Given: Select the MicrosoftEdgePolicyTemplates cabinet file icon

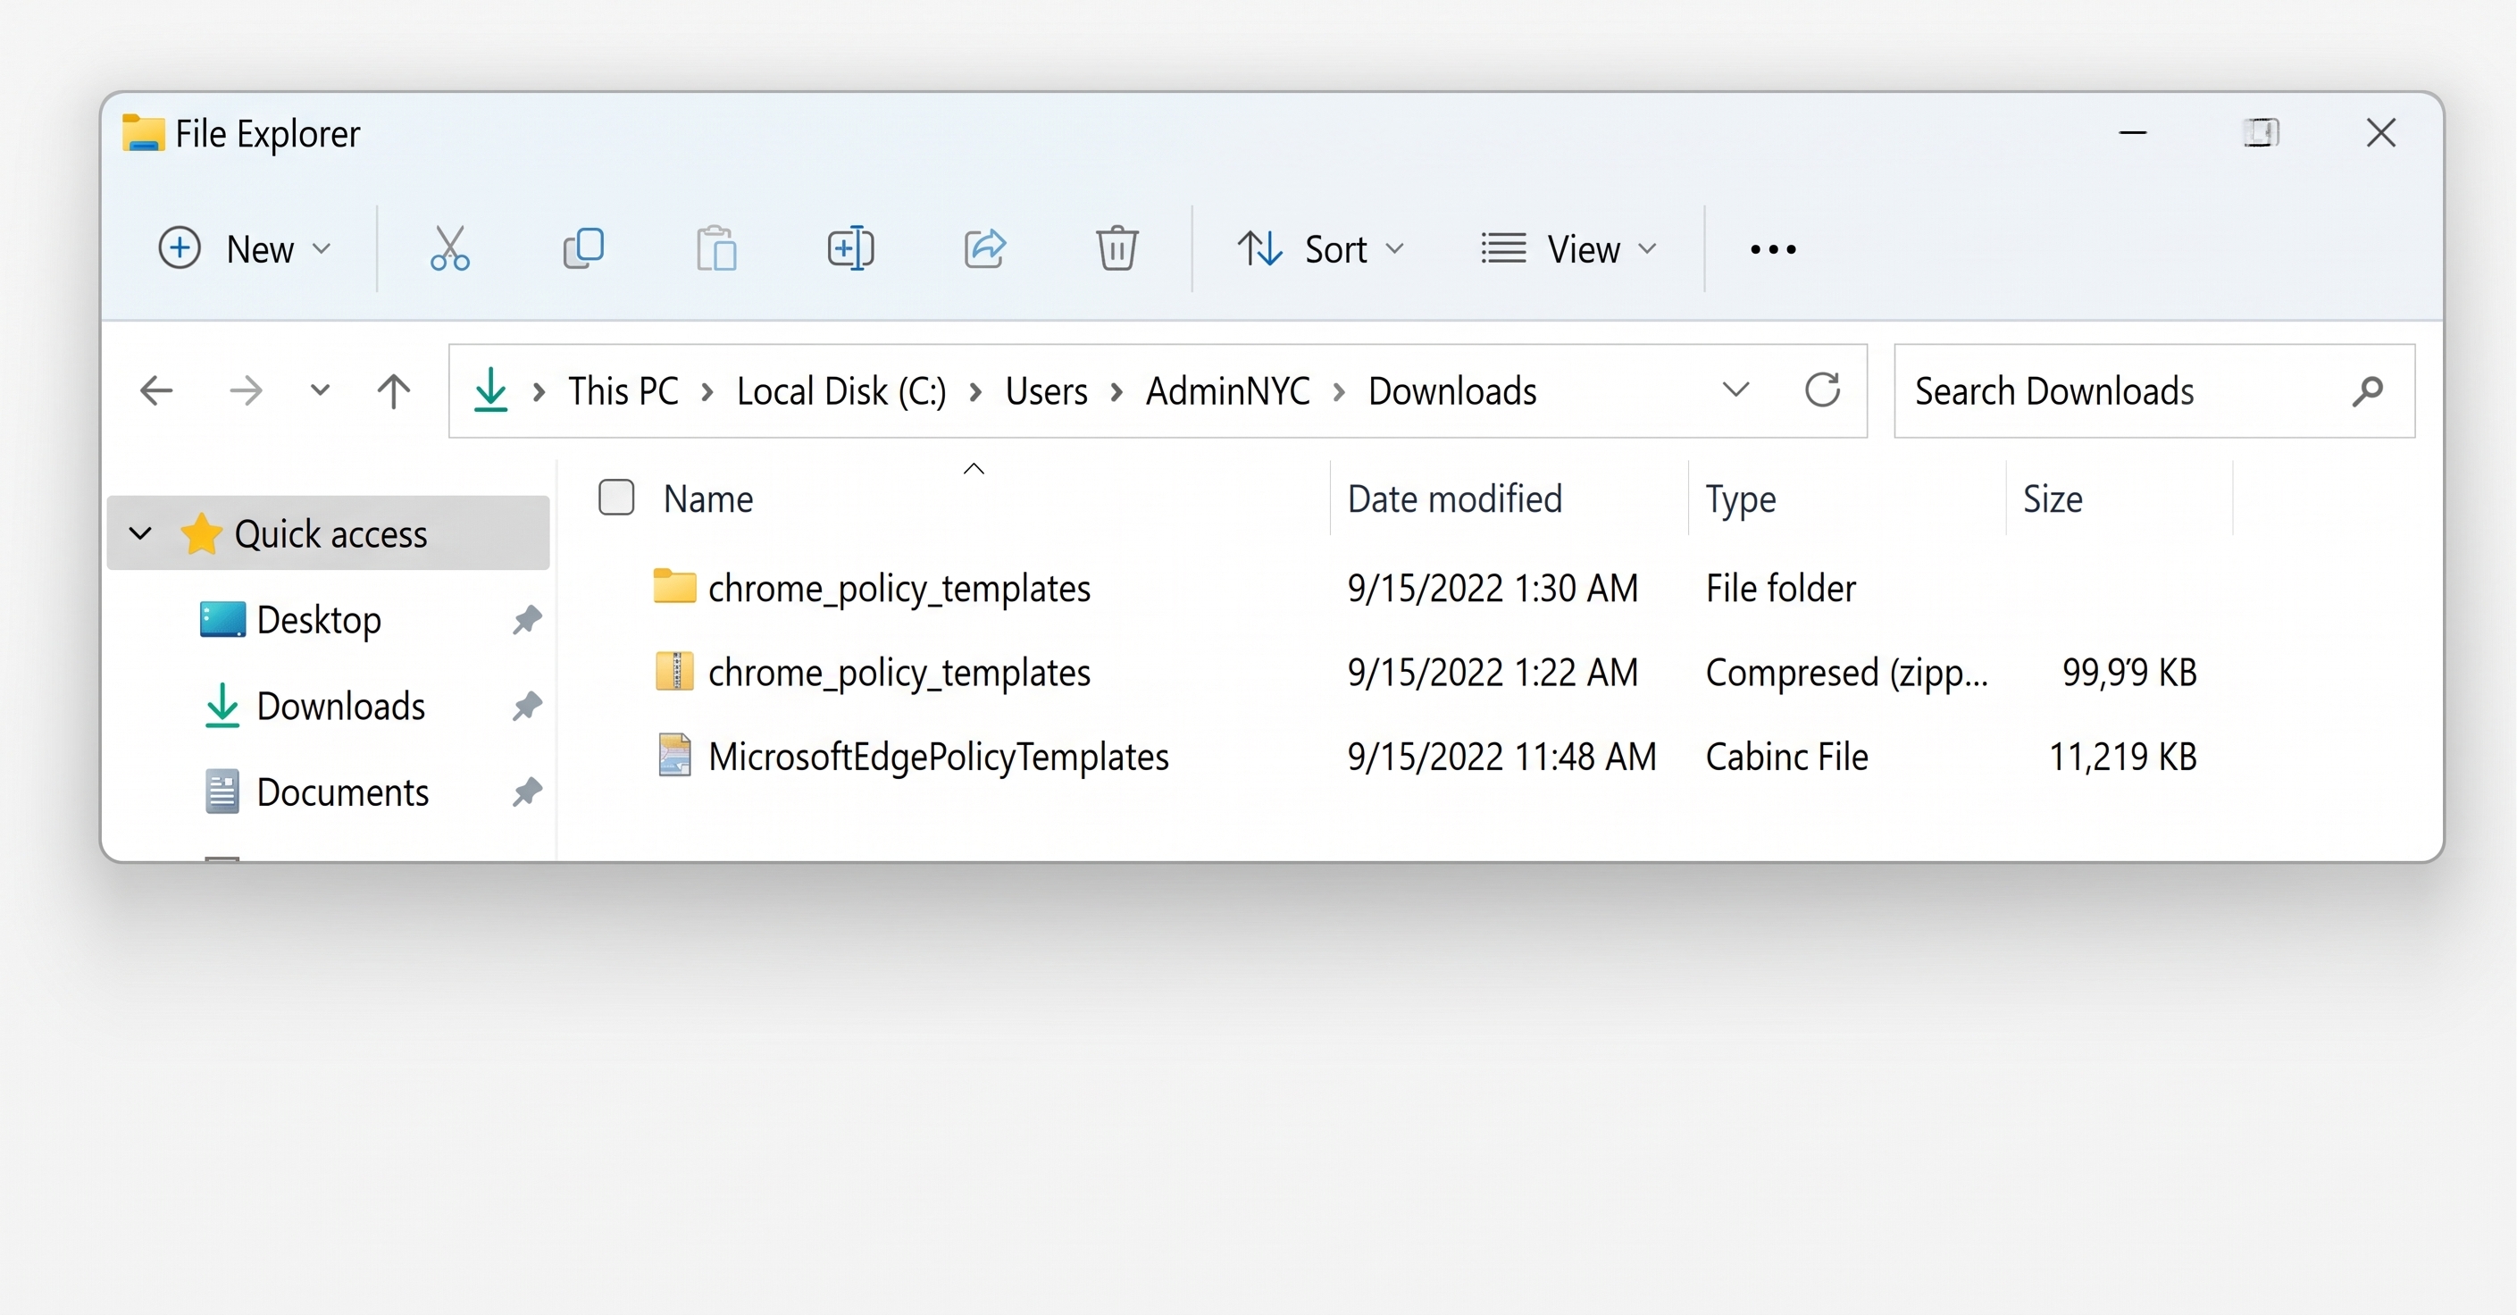Looking at the screenshot, I should (674, 756).
